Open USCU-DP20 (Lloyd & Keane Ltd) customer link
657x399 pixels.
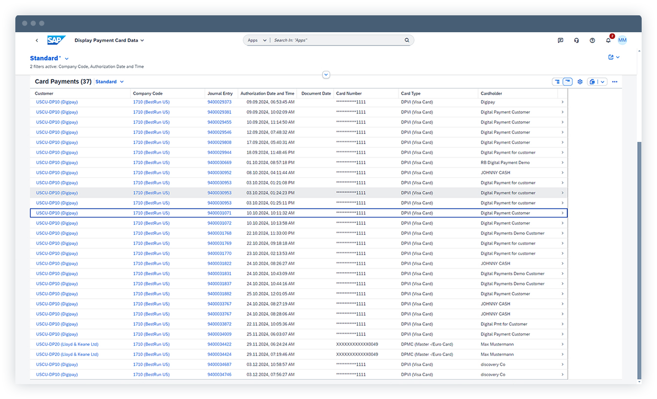[67, 344]
